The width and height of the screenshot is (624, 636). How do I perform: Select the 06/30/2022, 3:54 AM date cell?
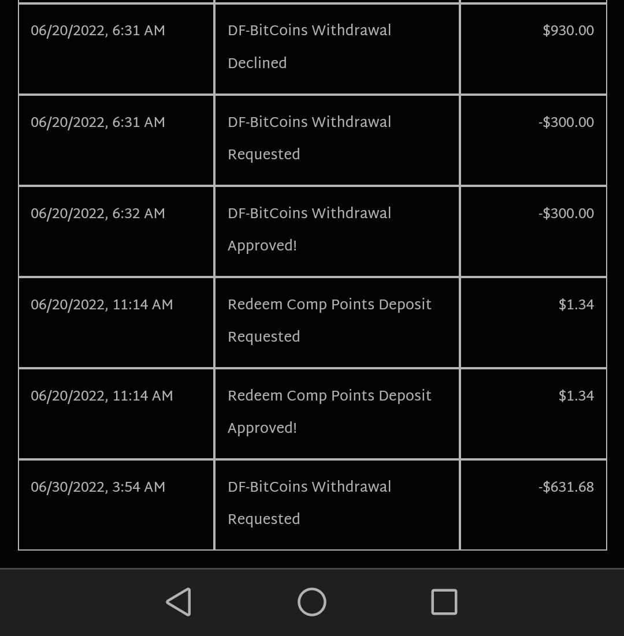(98, 488)
